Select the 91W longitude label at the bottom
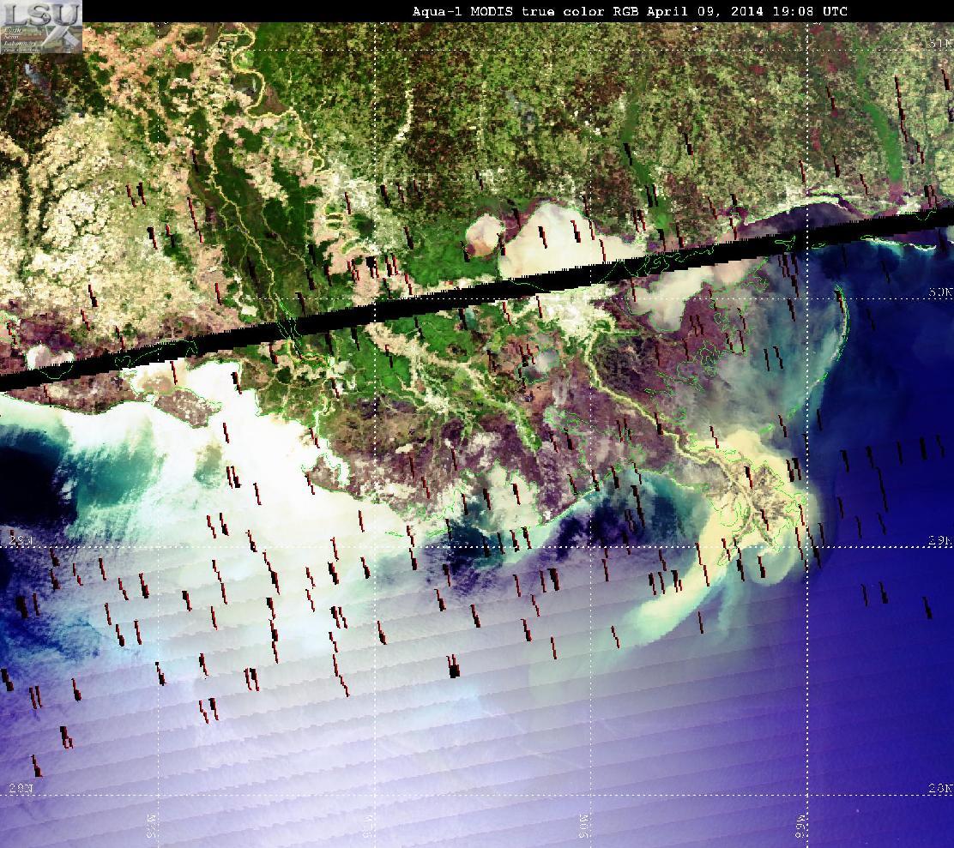954x848 pixels. click(368, 825)
